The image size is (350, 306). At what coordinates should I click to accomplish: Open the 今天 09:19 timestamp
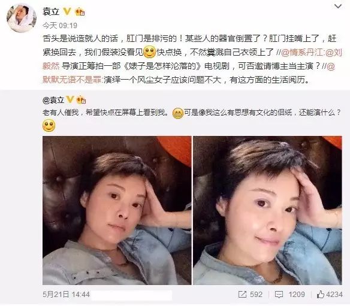[x=60, y=26]
